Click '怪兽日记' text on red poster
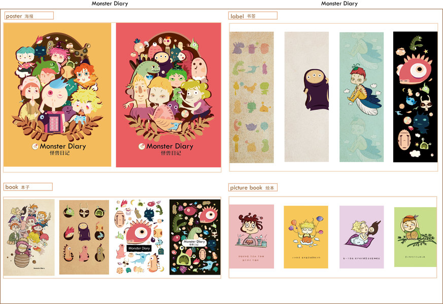This screenshot has height=304, width=443. tap(171, 153)
